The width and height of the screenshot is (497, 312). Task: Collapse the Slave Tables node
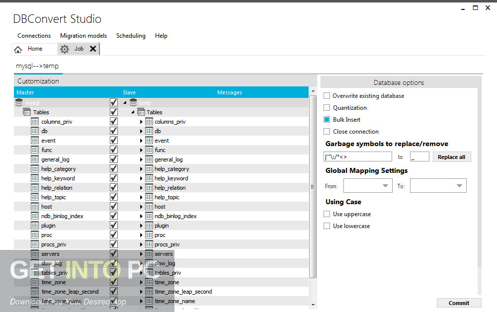[133, 112]
